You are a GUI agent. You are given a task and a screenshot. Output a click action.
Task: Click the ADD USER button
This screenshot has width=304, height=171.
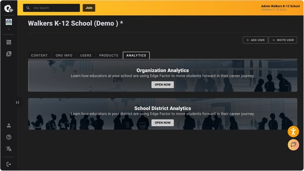255,40
